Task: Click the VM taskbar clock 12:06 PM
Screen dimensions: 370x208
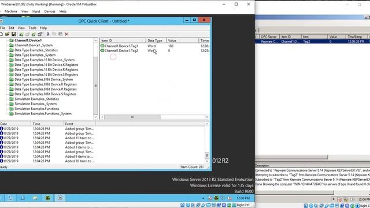Action: click(x=243, y=198)
